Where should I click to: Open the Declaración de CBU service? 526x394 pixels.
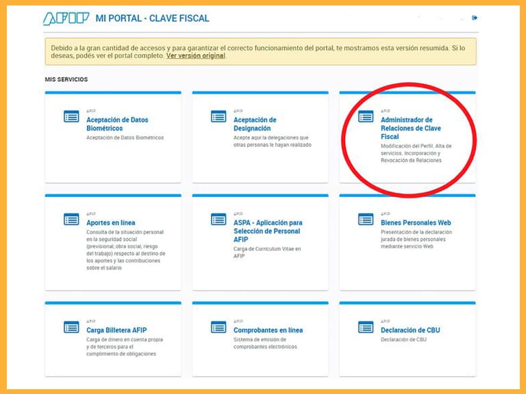[410, 330]
